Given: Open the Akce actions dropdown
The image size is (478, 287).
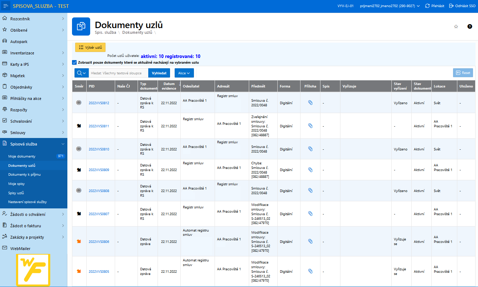Looking at the screenshot, I should tap(184, 73).
